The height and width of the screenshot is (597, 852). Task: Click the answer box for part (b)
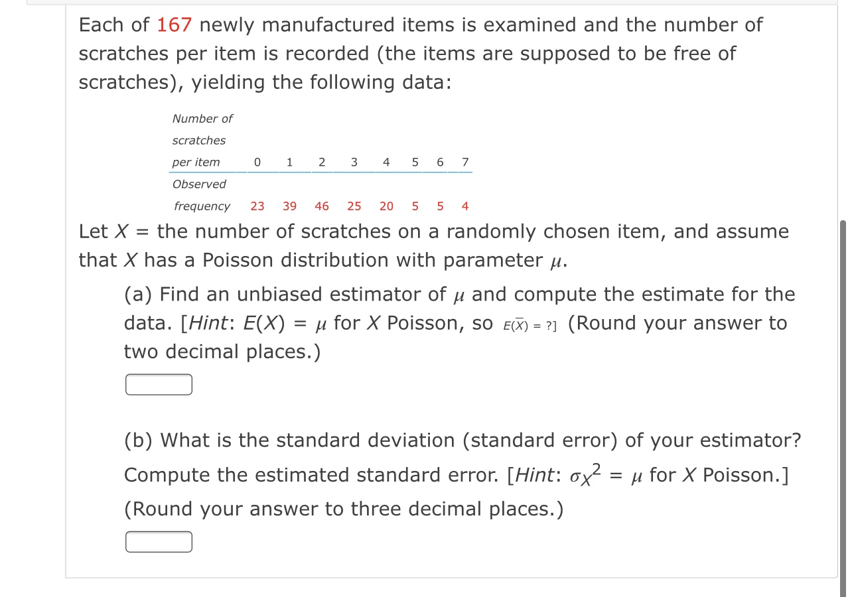pos(158,542)
